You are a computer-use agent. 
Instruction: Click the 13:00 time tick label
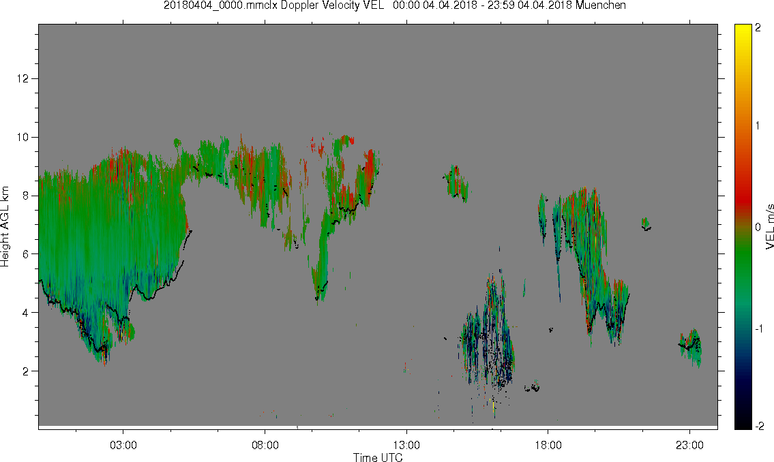[406, 445]
